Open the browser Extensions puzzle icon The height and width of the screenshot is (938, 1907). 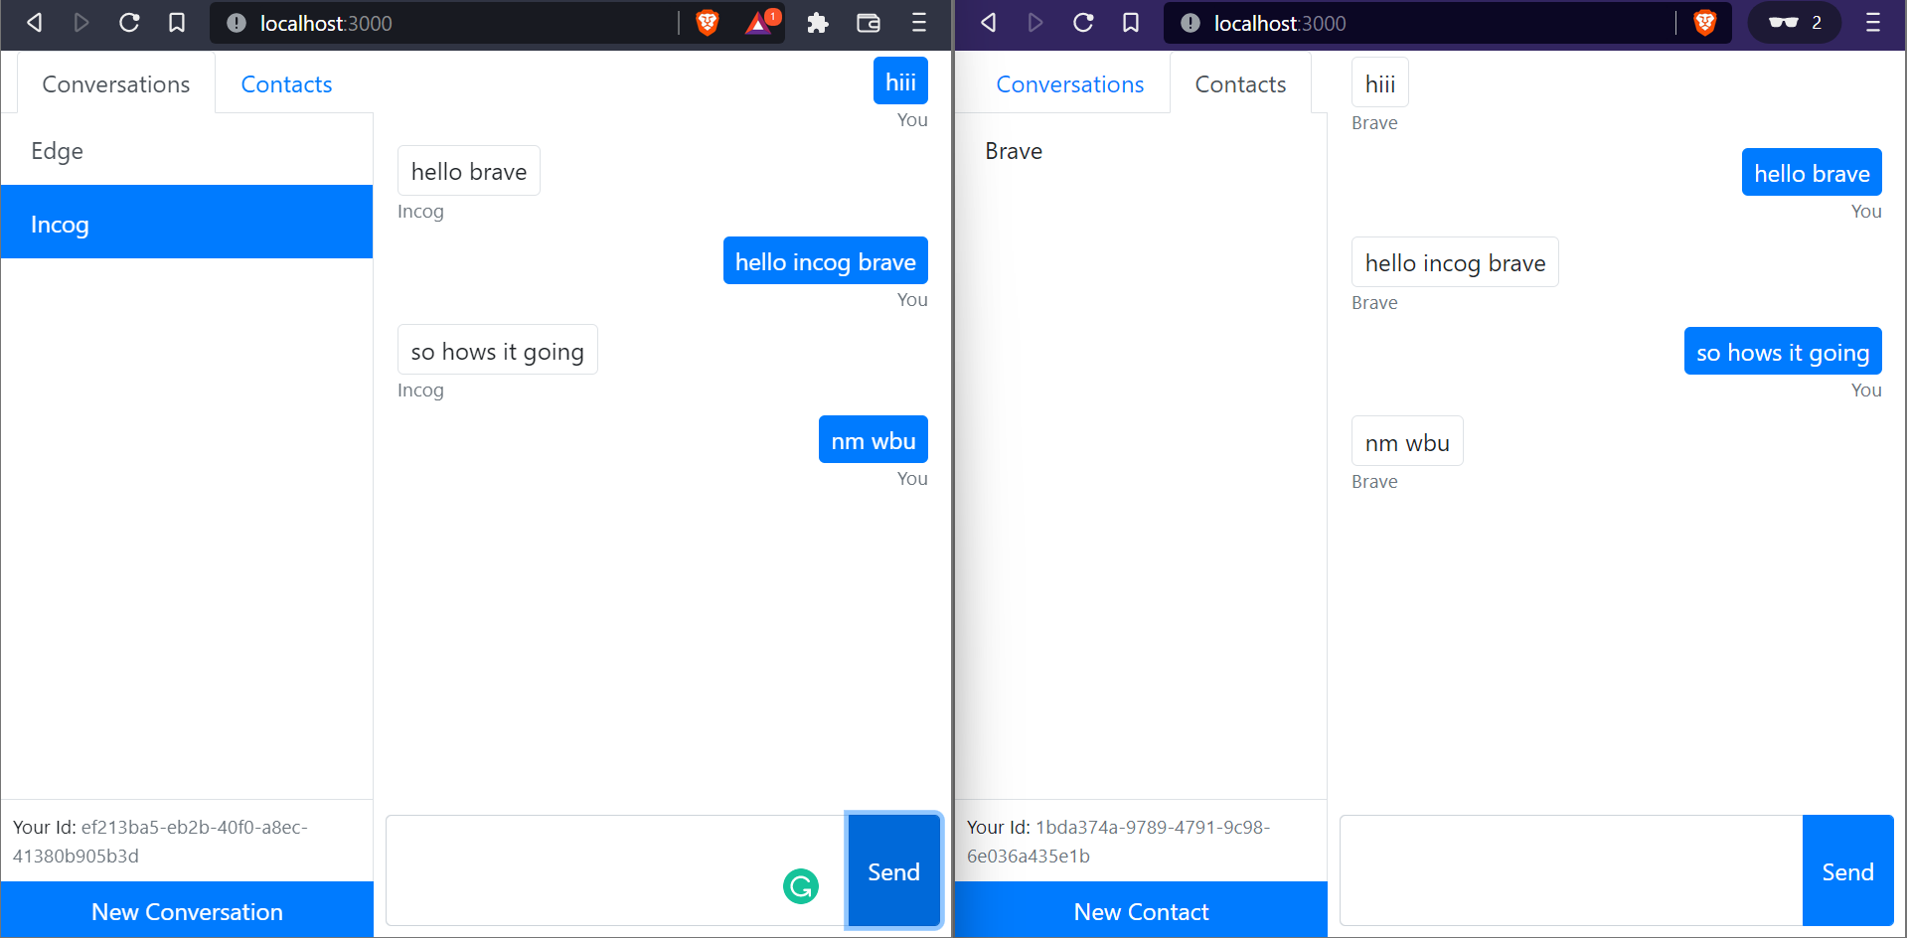(x=817, y=23)
